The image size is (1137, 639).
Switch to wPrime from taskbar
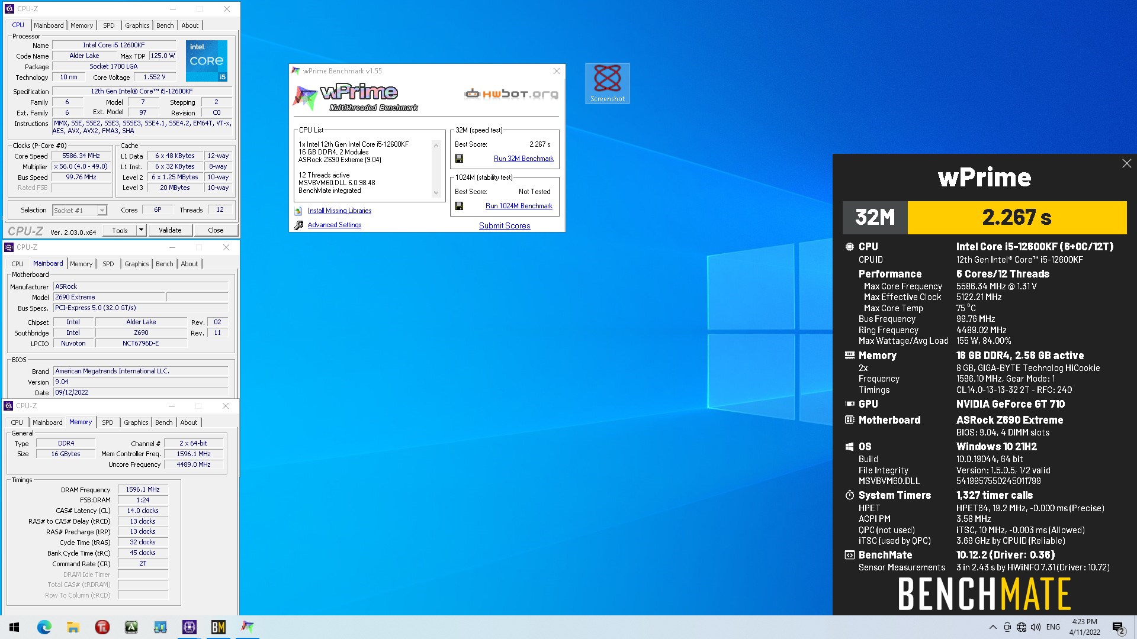click(x=247, y=627)
